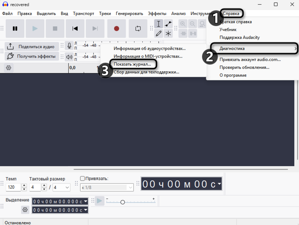Select the Selection (I-beam) tool
The image size is (299, 225).
[x=158, y=24]
